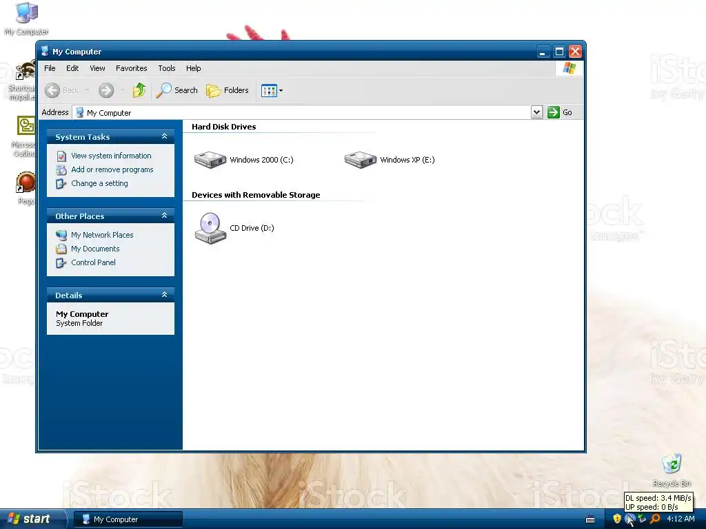Screen dimensions: 706x529
Task: Click the My Documents folder icon
Action: (x=61, y=249)
